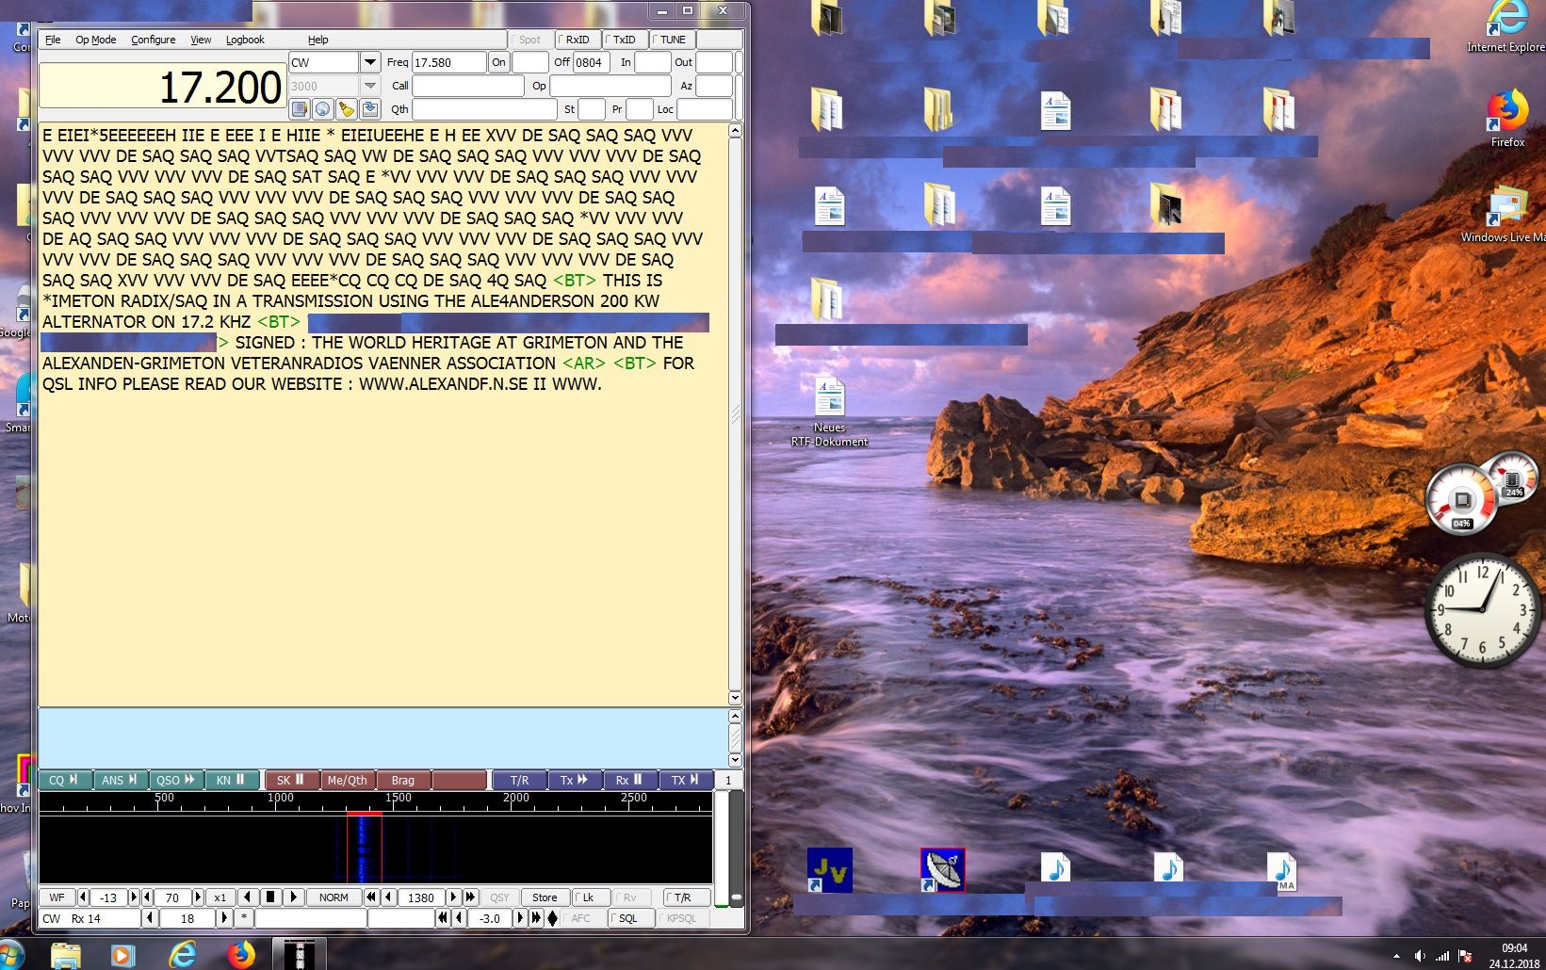Open the Op Mode menu

pos(95,40)
